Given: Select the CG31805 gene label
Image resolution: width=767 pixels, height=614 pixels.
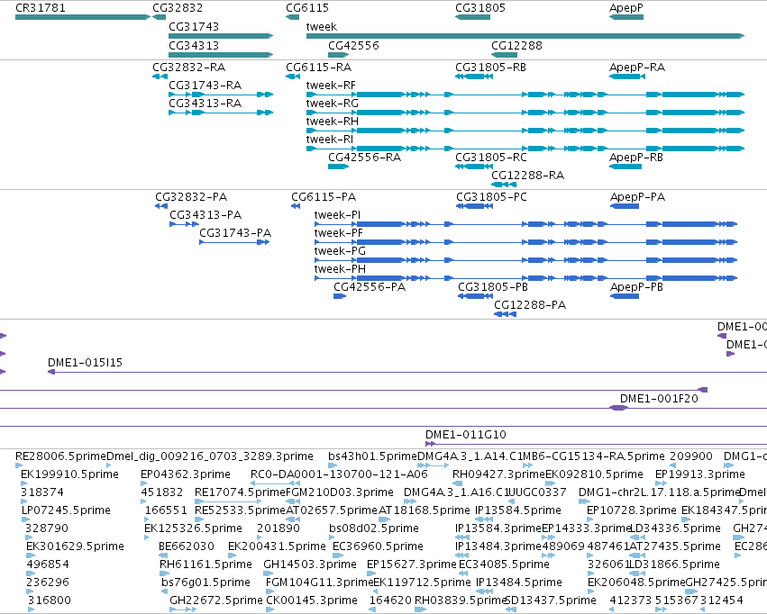Looking at the screenshot, I should point(480,8).
